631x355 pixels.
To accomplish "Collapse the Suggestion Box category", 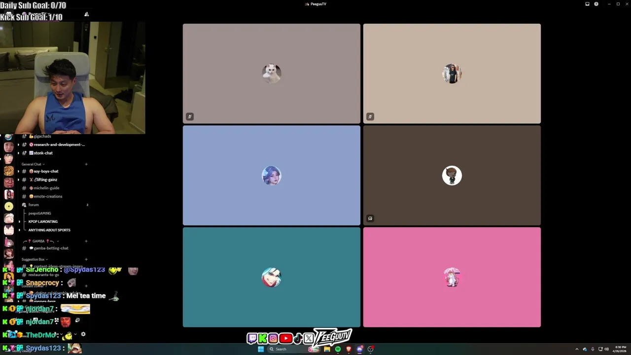I will [x=35, y=259].
